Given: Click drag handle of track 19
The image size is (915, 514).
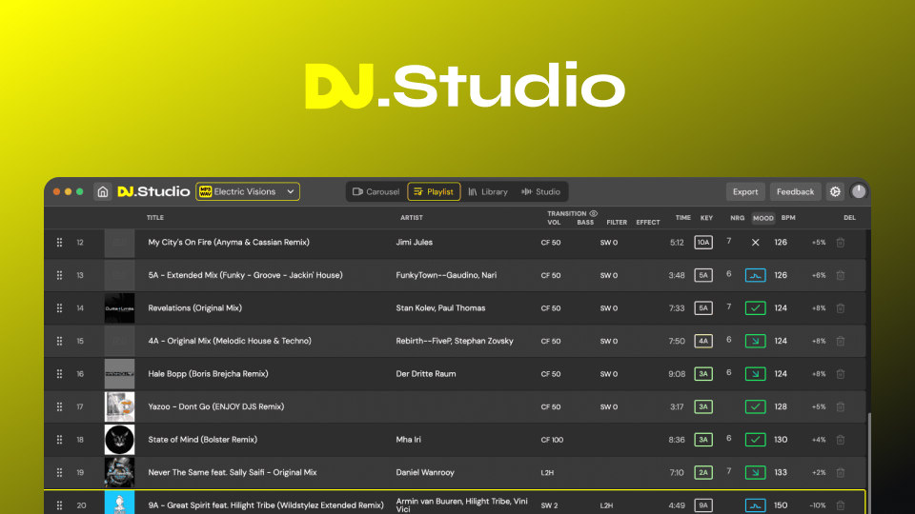Looking at the screenshot, I should coord(59,473).
